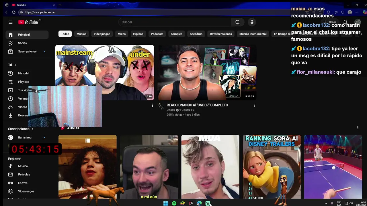The image size is (367, 206).
Task: Select the Reverberaciones filter chip
Action: point(221,34)
